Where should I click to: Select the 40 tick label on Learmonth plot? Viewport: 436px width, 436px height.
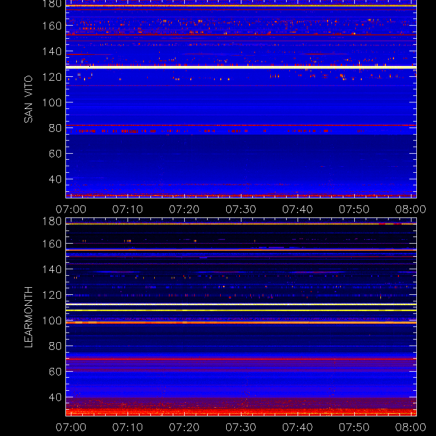tap(55, 397)
